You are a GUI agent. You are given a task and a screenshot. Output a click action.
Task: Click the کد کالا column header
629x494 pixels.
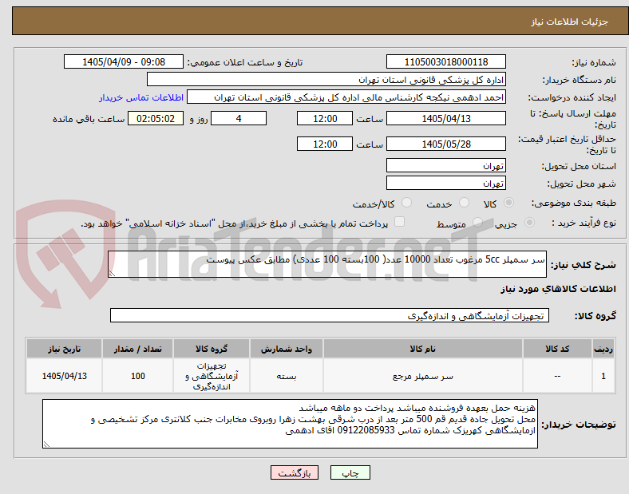tap(557, 349)
